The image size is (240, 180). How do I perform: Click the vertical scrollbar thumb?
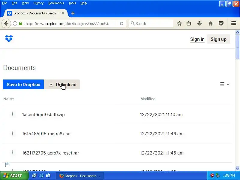(x=237, y=47)
